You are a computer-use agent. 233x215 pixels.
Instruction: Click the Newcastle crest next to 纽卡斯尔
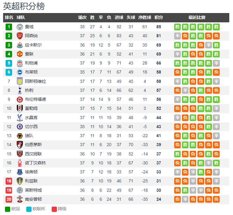click(19, 45)
